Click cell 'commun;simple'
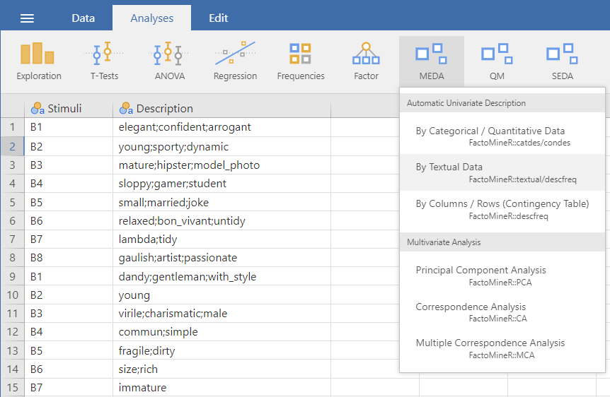The width and height of the screenshot is (610, 397). coord(221,332)
